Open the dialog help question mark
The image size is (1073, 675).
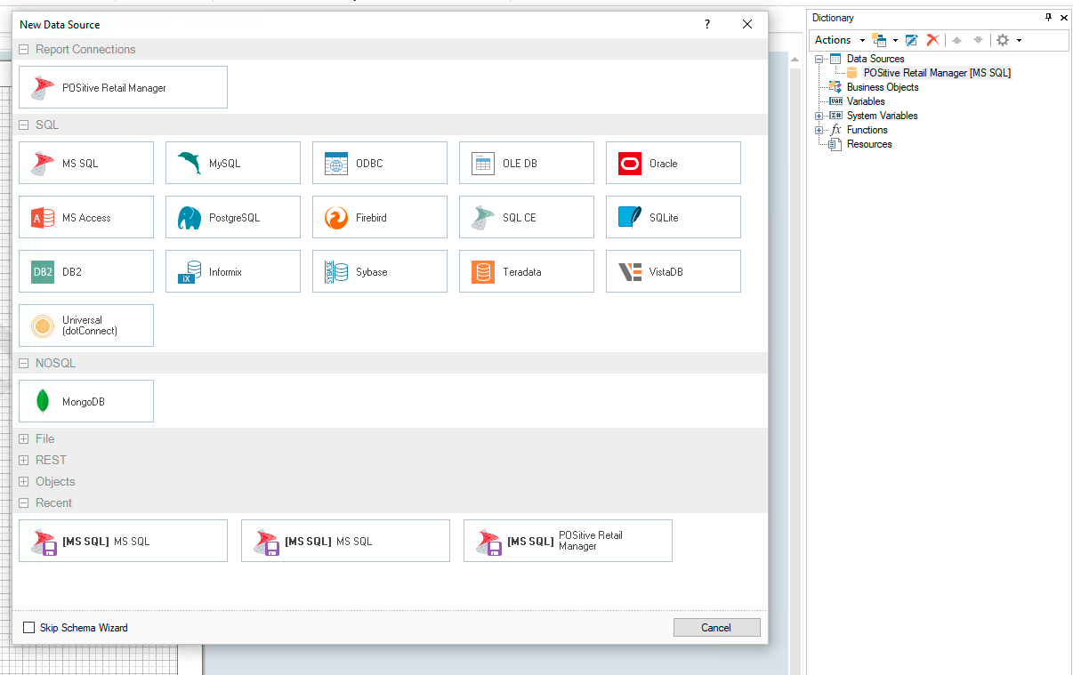(707, 25)
